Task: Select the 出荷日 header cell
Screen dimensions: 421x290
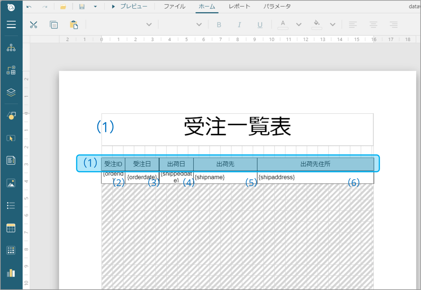Action: [176, 164]
